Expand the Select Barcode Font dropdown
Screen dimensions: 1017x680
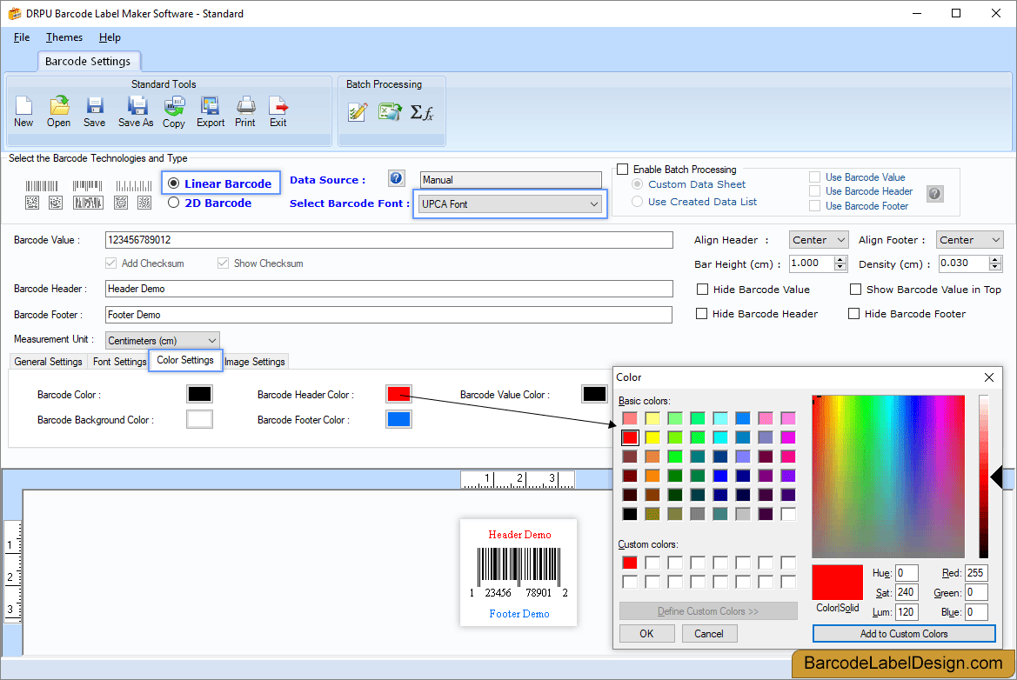click(x=510, y=204)
